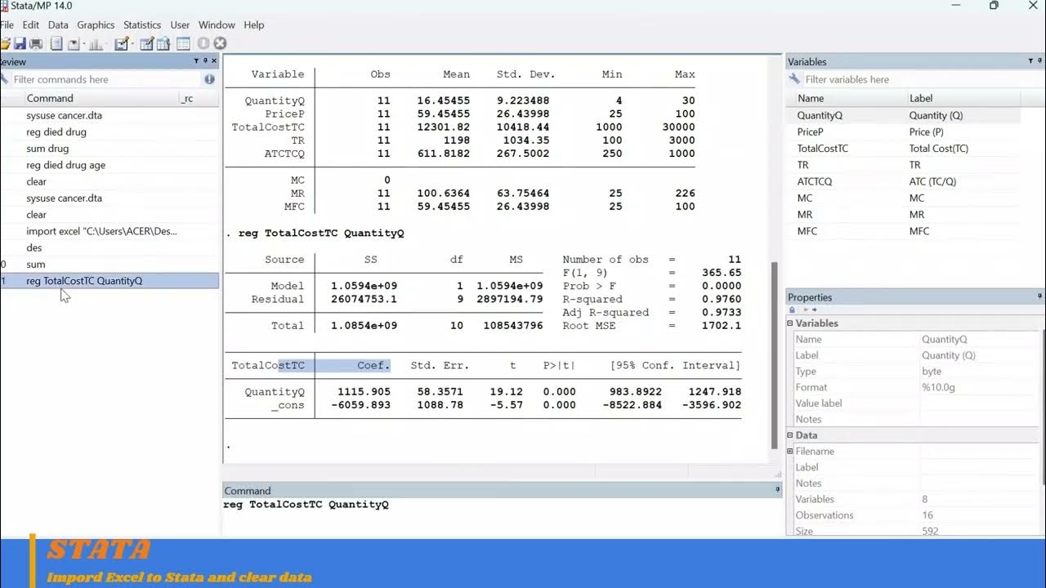Click the Clear -more- condition toolbar icon
Viewport: 1046px width, 588px height.
click(203, 43)
